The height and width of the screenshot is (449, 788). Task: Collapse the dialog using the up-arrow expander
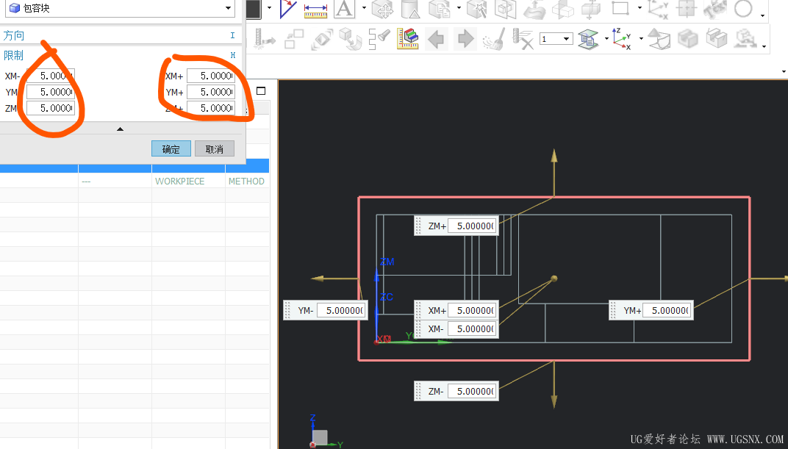coord(121,129)
